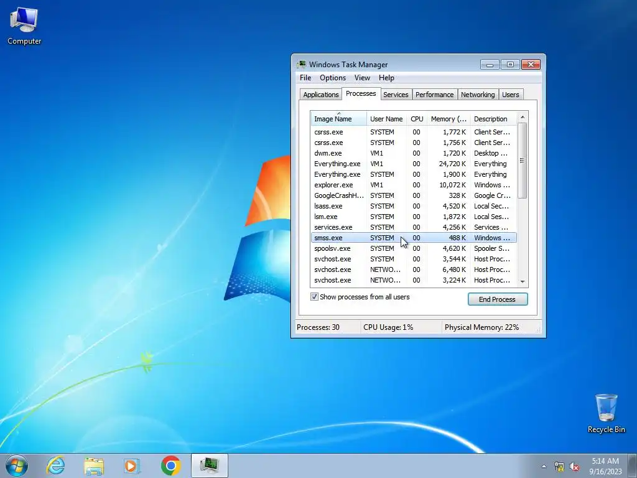Select Everything.exe run by SYSTEM
The height and width of the screenshot is (478, 637).
(414, 174)
